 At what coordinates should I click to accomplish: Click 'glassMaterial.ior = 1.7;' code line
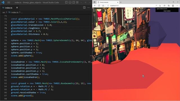(x=26, y=31)
